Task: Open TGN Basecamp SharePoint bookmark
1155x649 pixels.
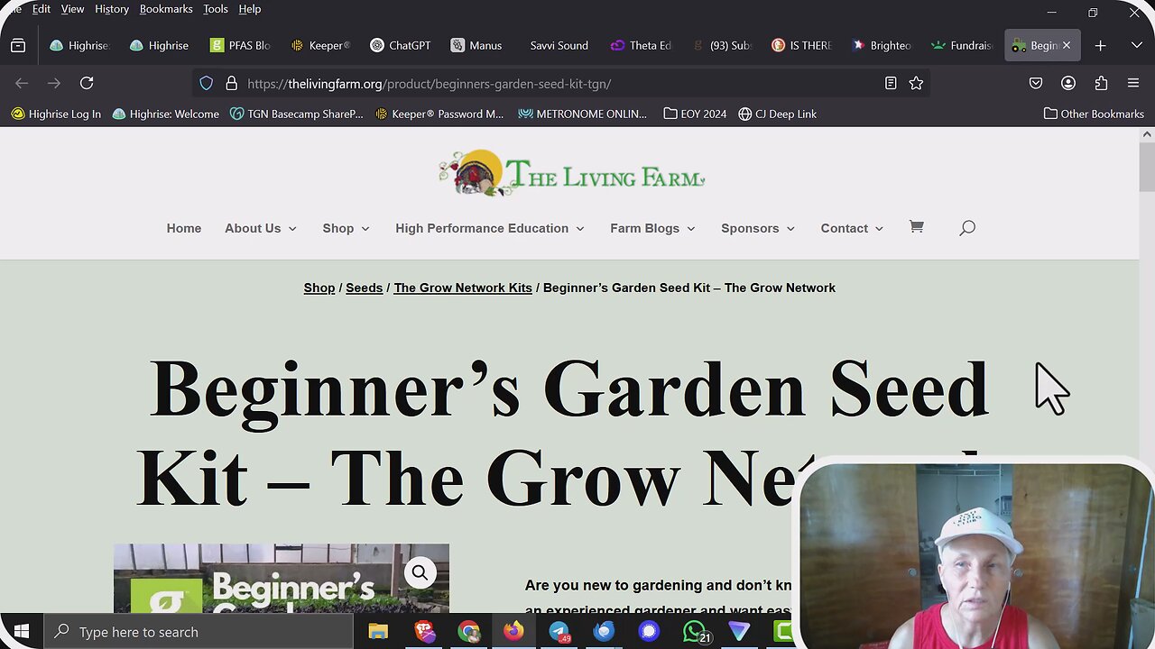Action: pyautogui.click(x=297, y=114)
